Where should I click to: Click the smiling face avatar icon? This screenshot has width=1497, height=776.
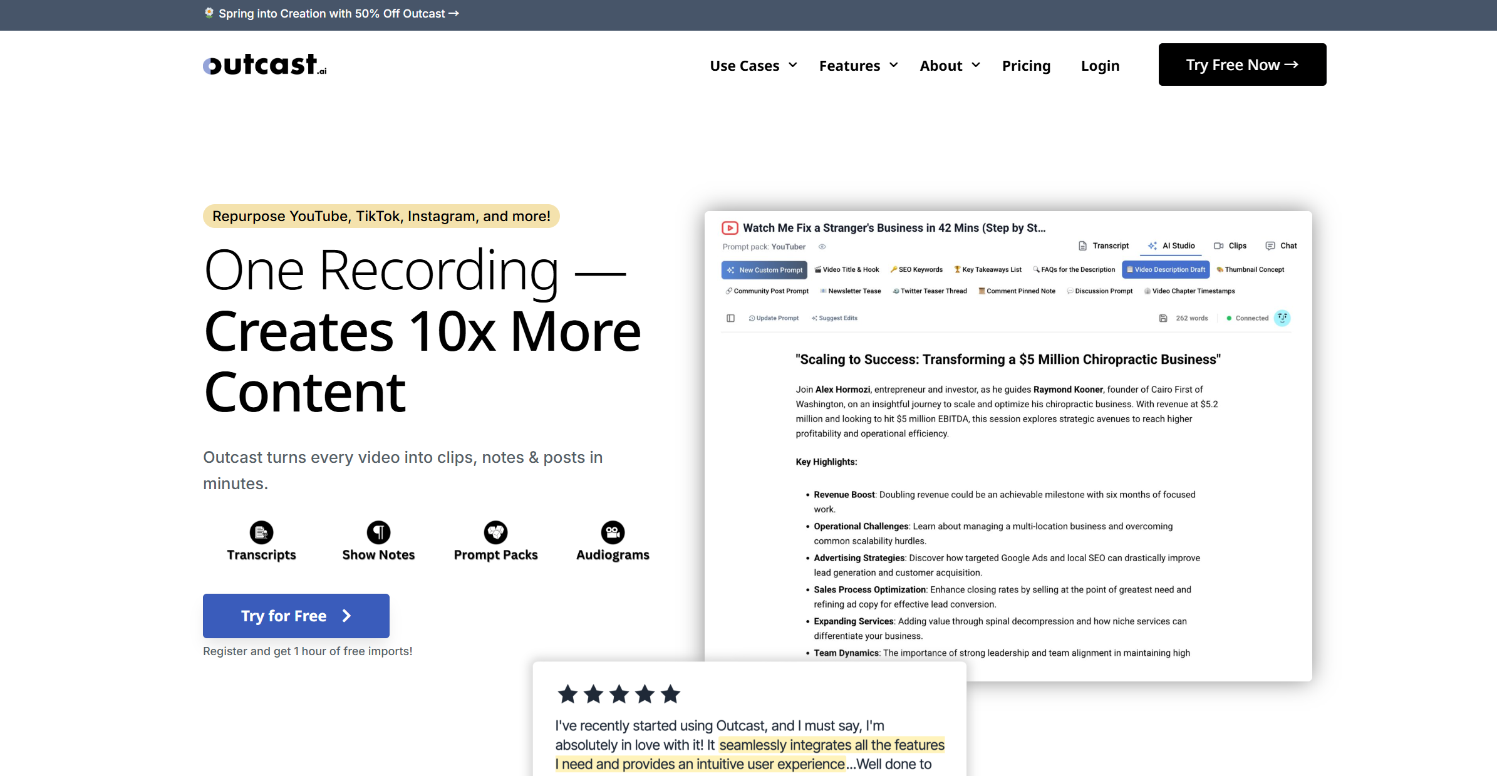pos(1282,318)
